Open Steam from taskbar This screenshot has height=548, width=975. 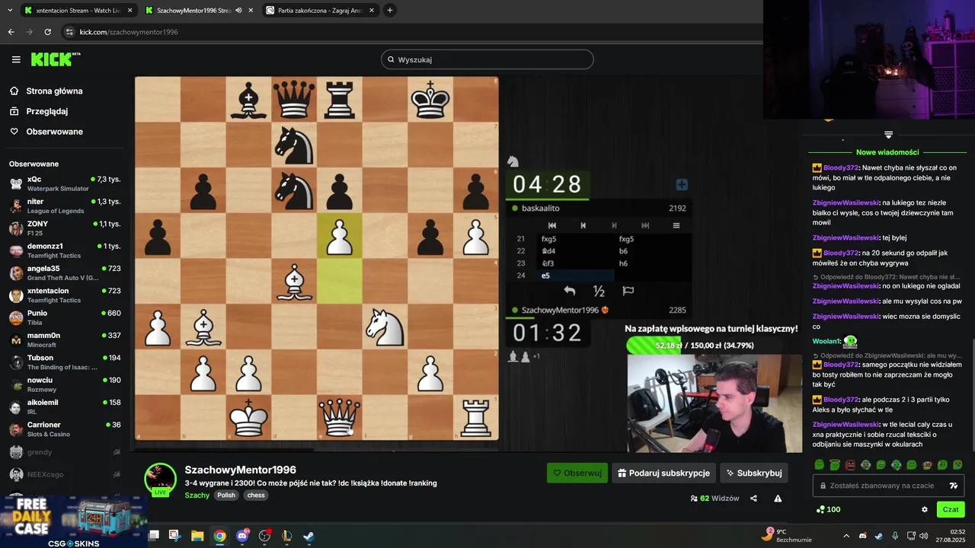[308, 536]
